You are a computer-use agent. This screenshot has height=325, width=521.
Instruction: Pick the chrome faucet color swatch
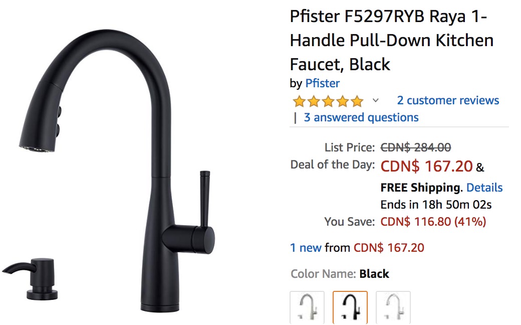[x=393, y=307]
